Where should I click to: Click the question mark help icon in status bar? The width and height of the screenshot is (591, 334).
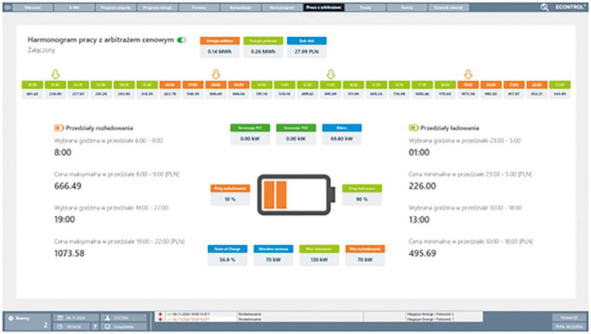(x=95, y=326)
